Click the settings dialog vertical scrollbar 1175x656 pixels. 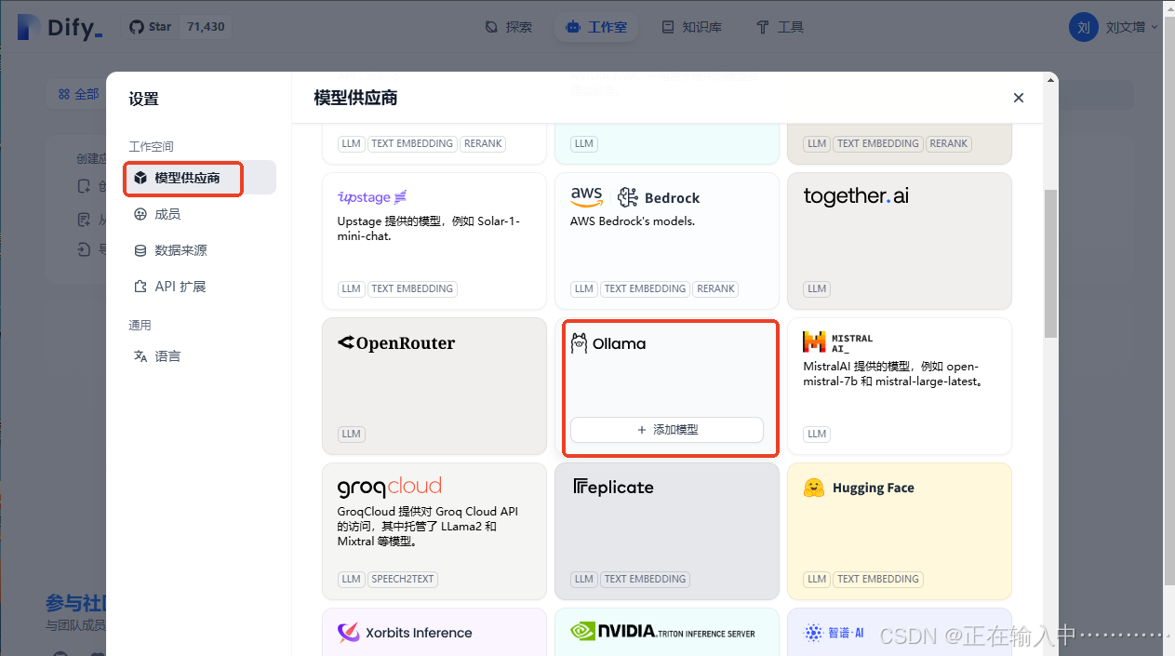1050,263
